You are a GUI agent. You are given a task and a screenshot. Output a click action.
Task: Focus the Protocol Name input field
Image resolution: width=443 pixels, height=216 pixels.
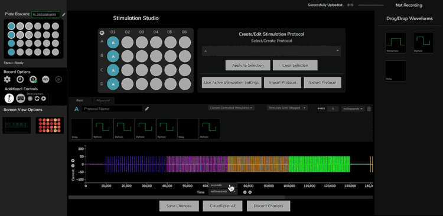tap(112, 109)
